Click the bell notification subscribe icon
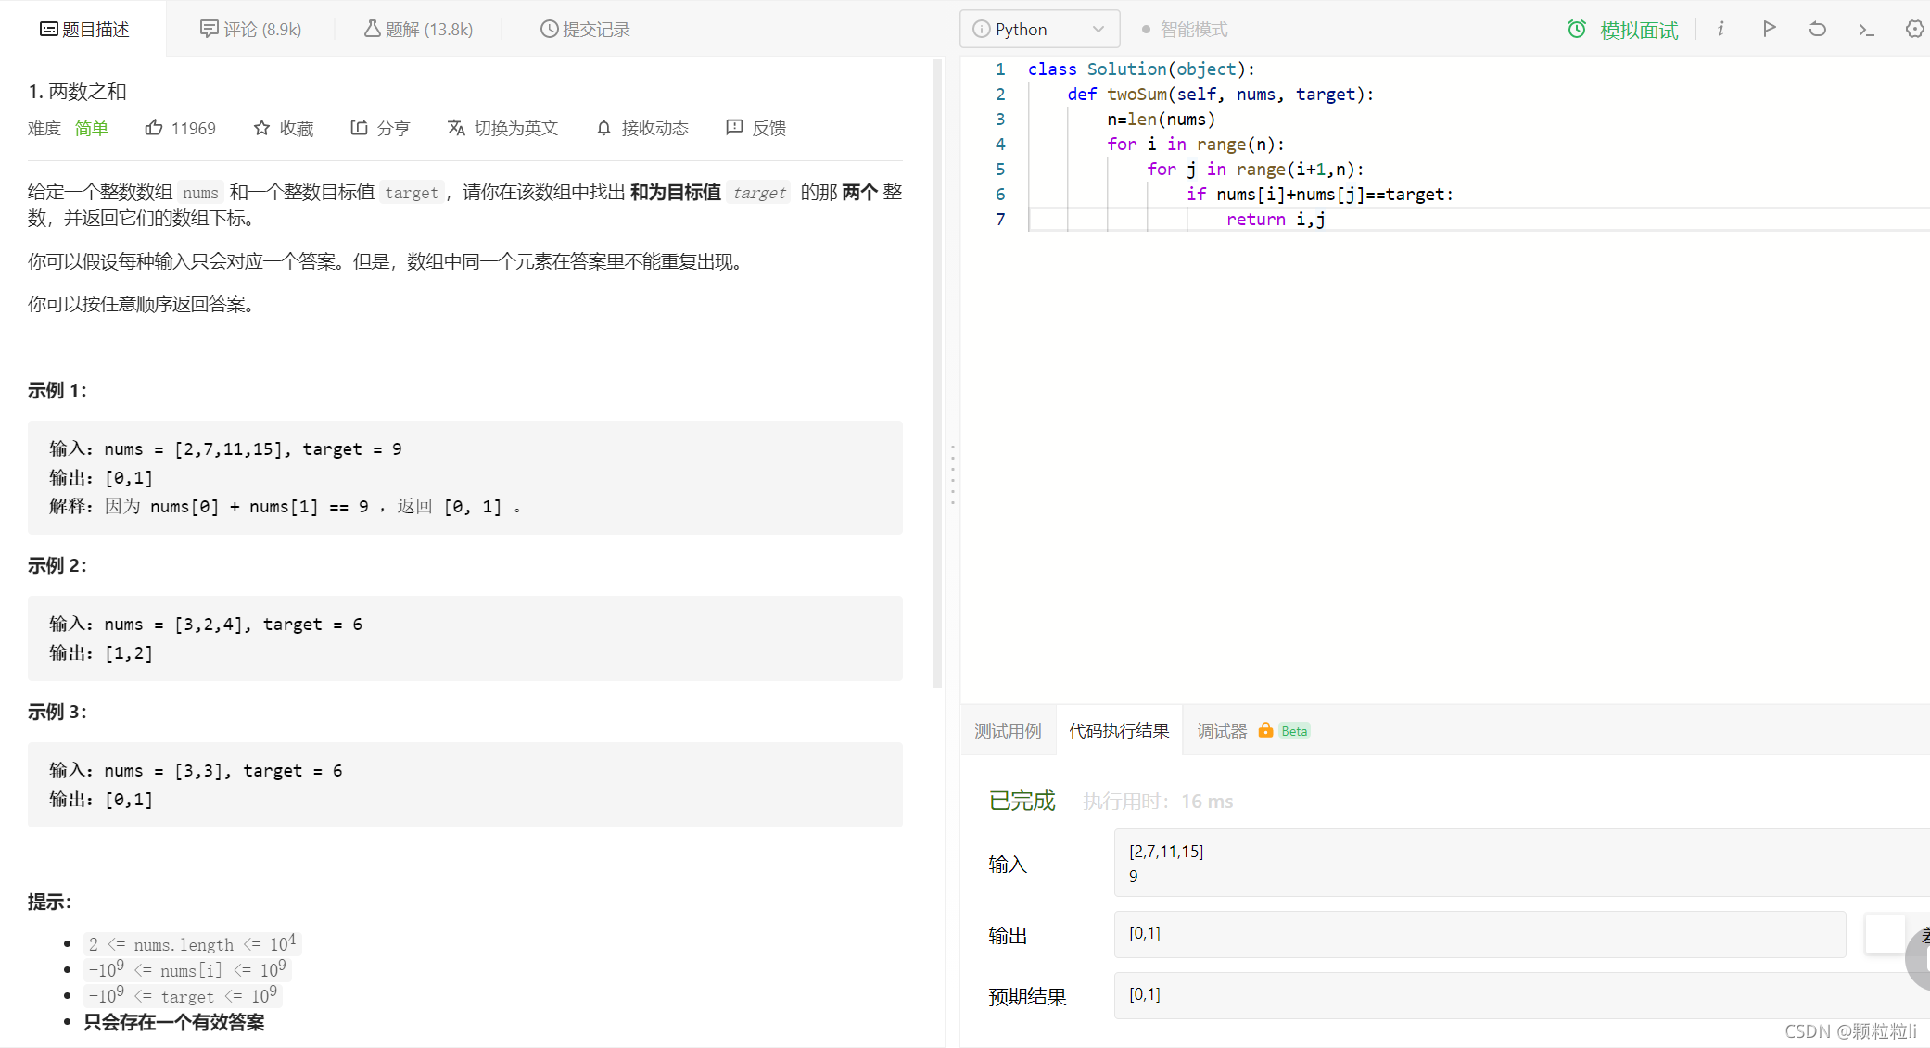Image resolution: width=1930 pixels, height=1048 pixels. point(603,128)
